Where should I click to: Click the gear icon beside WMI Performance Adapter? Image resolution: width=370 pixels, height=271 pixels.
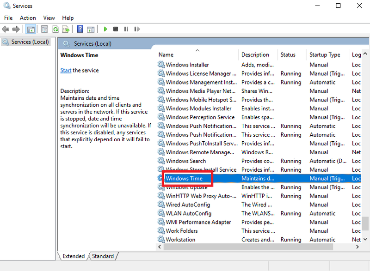click(x=161, y=222)
